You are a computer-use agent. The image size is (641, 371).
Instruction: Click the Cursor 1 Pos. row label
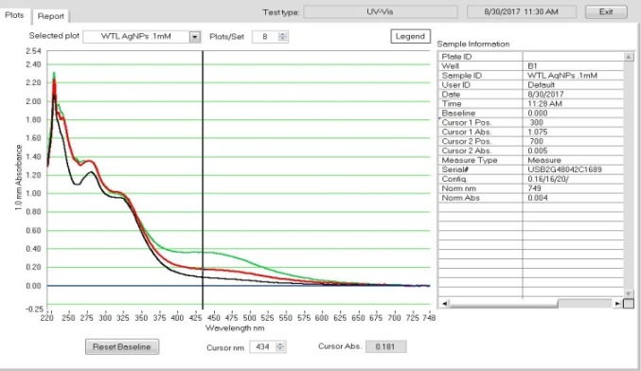(467, 123)
